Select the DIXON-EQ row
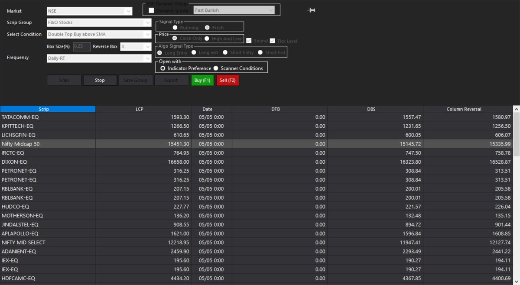 coord(256,162)
